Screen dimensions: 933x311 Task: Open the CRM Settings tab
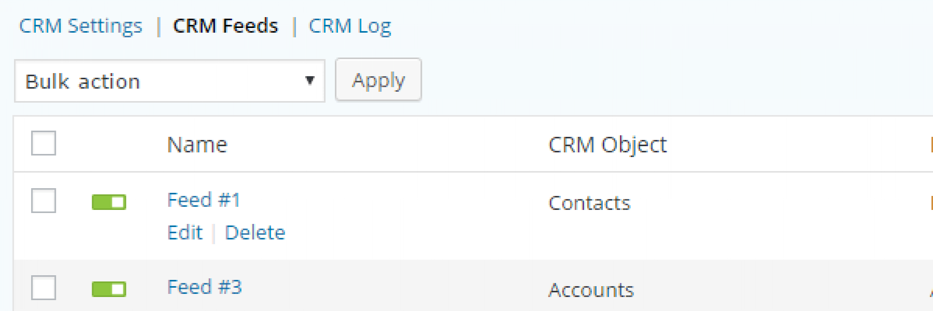(80, 26)
